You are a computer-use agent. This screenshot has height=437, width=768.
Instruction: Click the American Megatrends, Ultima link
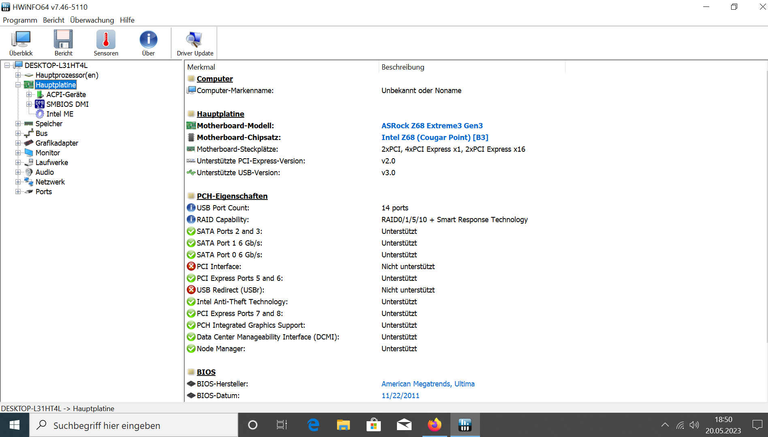[428, 384]
